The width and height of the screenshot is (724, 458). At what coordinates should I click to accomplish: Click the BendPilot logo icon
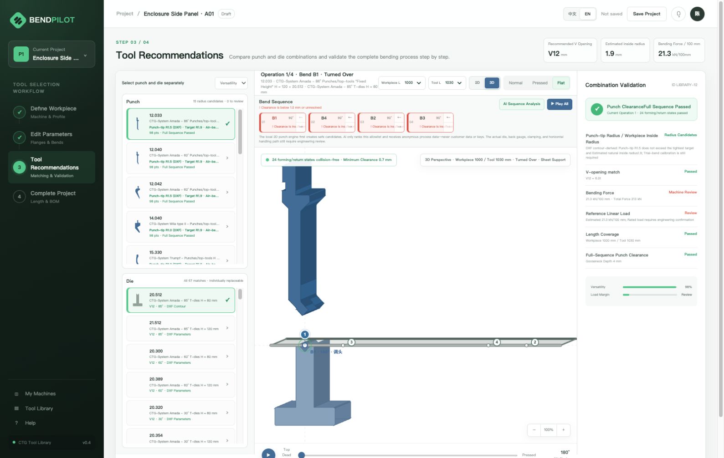[x=18, y=20]
